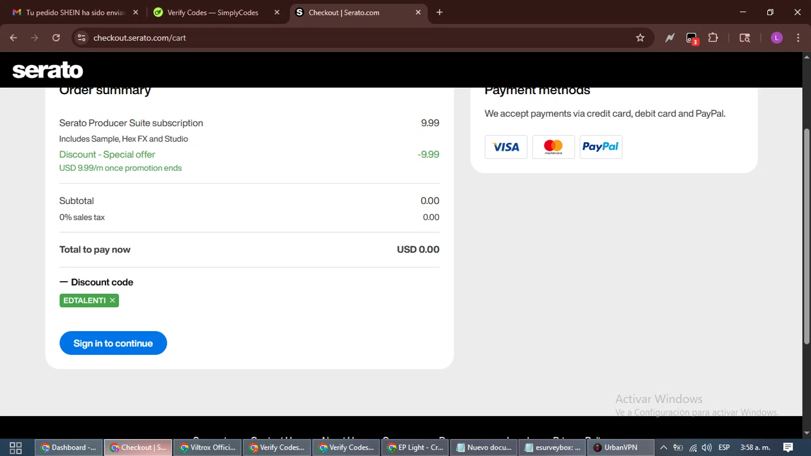
Task: Open Windows Task View icon
Action: click(x=16, y=448)
